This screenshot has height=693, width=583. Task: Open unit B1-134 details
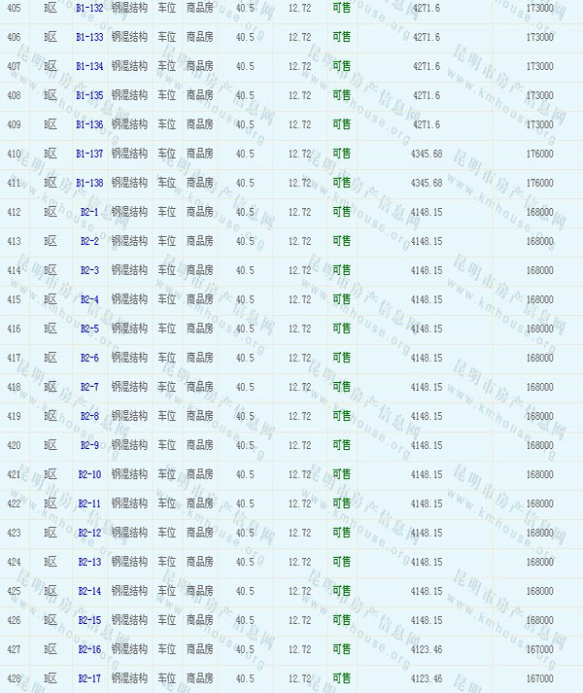click(x=89, y=66)
